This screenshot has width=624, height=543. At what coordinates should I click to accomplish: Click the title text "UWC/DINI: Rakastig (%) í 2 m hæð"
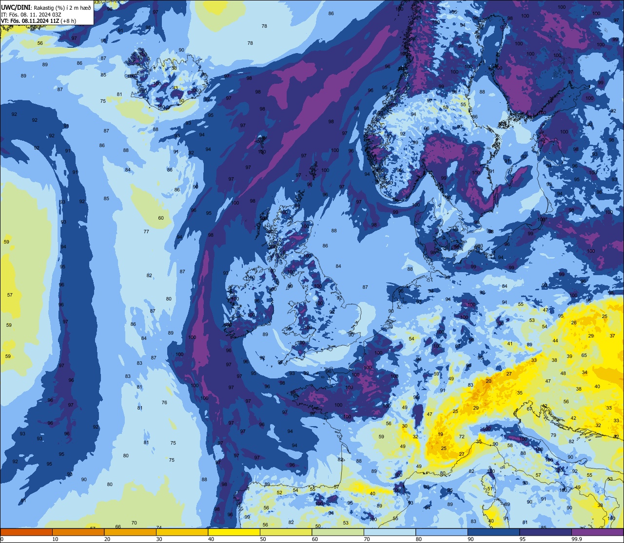[x=46, y=7]
